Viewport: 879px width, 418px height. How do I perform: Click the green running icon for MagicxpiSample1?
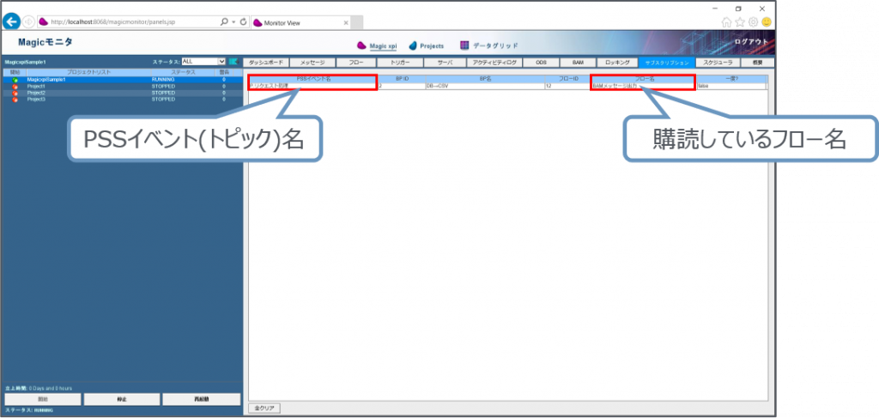click(15, 80)
